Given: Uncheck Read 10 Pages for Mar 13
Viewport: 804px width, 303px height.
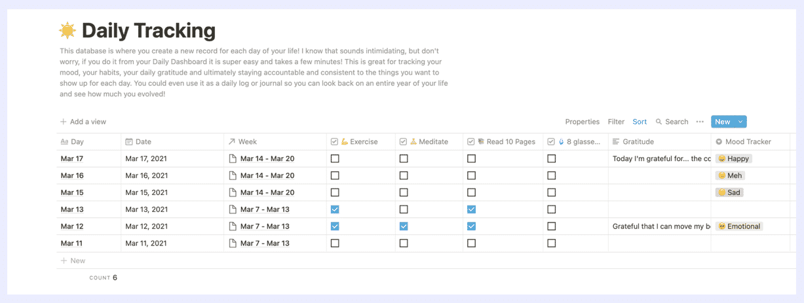Looking at the screenshot, I should pos(471,209).
